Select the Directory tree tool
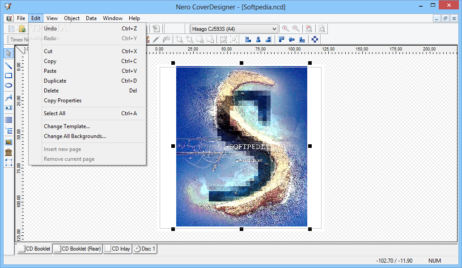The width and height of the screenshot is (462, 268). [x=8, y=131]
